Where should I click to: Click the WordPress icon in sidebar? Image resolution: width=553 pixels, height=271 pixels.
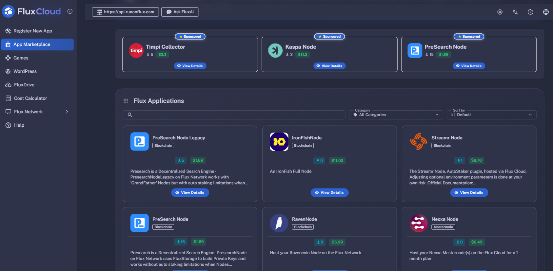pyautogui.click(x=8, y=71)
